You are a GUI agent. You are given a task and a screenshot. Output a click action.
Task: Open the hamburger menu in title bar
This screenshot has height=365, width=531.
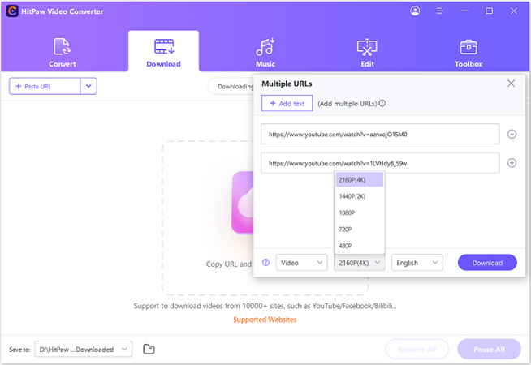(439, 11)
